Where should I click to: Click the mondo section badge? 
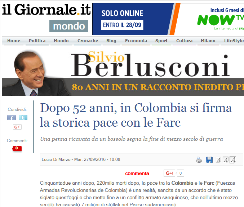(x=69, y=26)
